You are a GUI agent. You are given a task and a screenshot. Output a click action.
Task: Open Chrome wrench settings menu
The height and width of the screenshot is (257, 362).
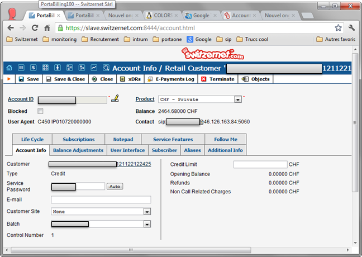click(x=351, y=27)
